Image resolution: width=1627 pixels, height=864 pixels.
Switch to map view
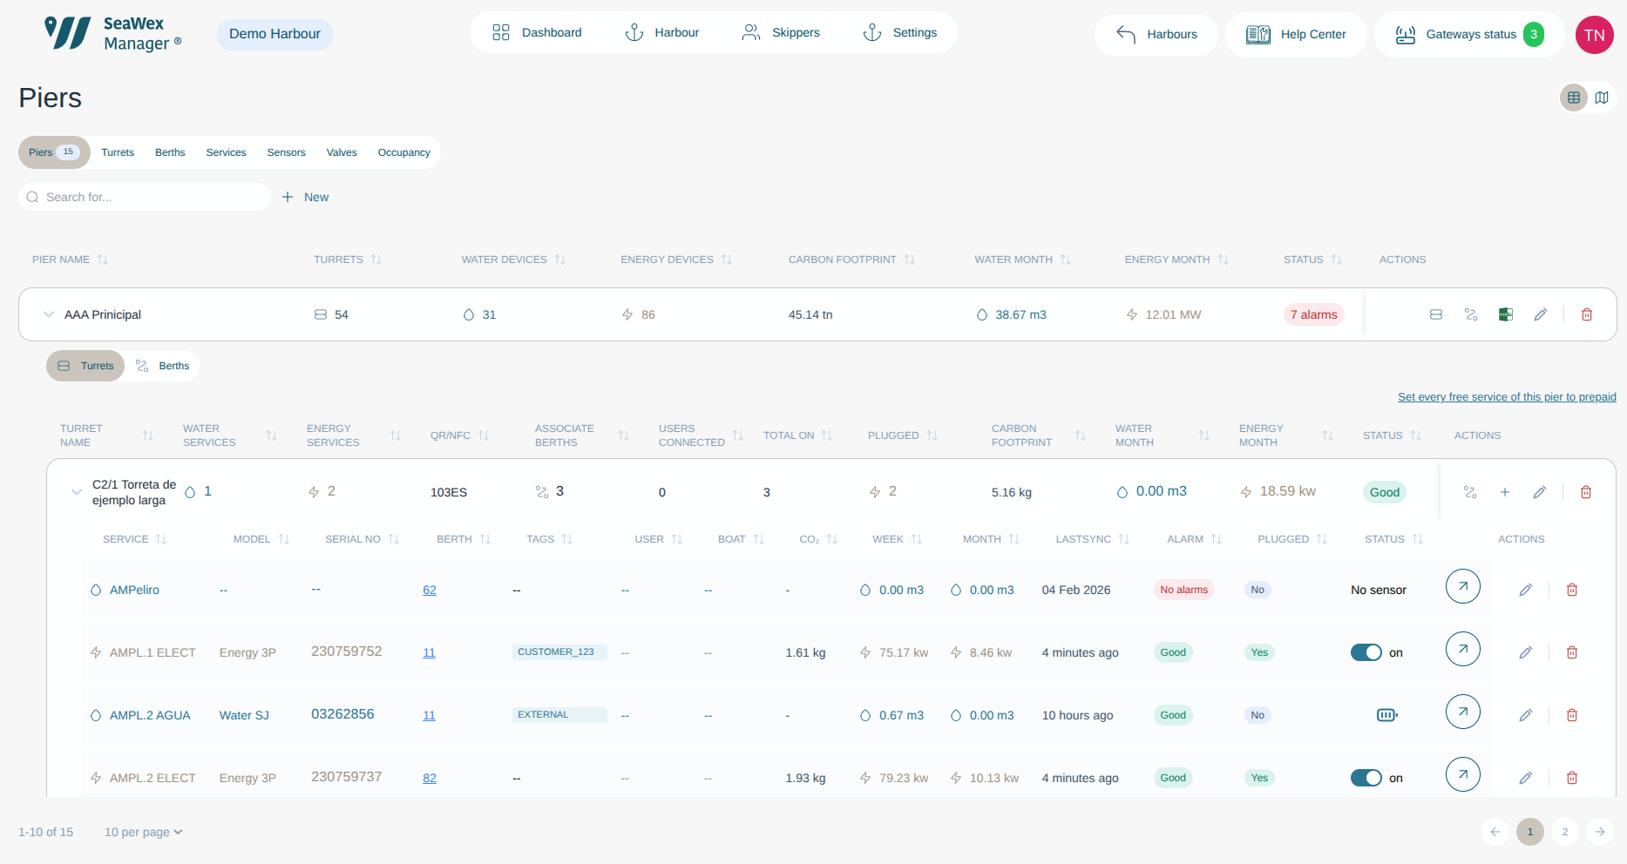coord(1602,98)
